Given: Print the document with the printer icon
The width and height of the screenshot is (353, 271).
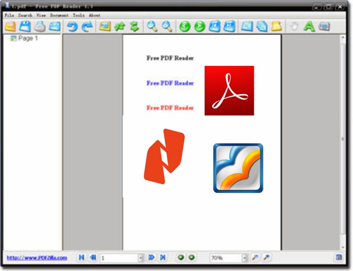Looking at the screenshot, I should (40, 26).
